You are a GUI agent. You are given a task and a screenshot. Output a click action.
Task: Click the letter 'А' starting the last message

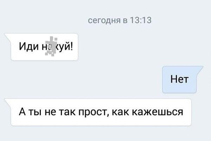23,112
